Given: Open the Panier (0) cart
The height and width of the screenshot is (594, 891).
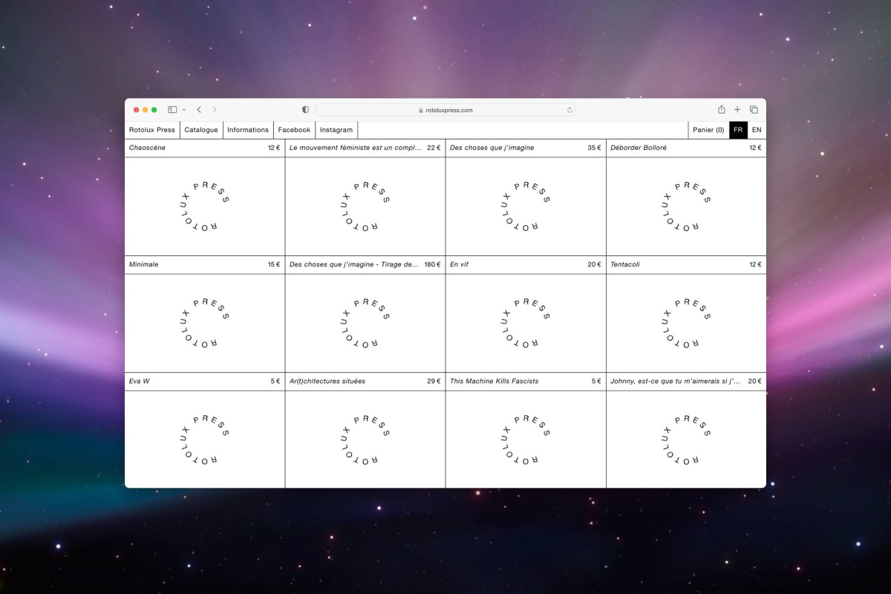Looking at the screenshot, I should 708,130.
